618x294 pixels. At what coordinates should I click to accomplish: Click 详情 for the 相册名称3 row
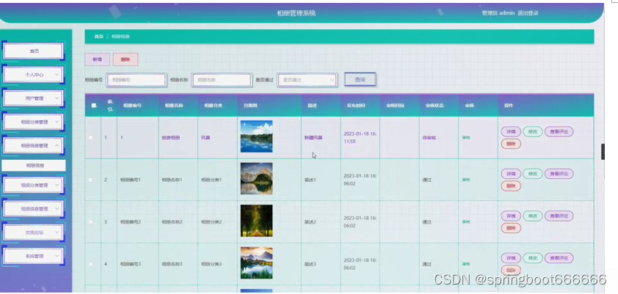coord(511,258)
